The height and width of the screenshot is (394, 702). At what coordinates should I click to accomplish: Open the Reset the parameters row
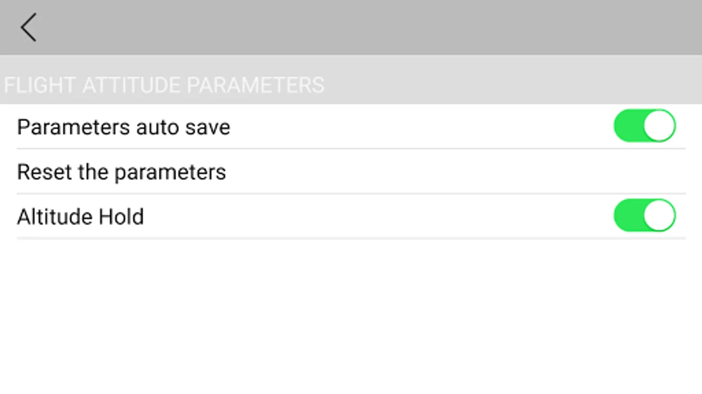(351, 172)
